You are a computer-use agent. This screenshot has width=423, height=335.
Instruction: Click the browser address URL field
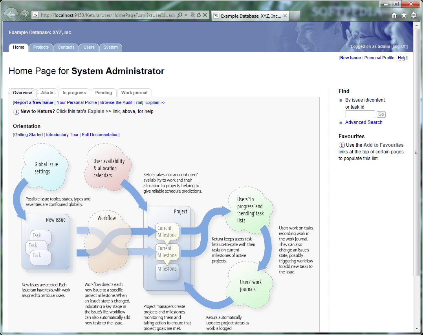click(108, 15)
